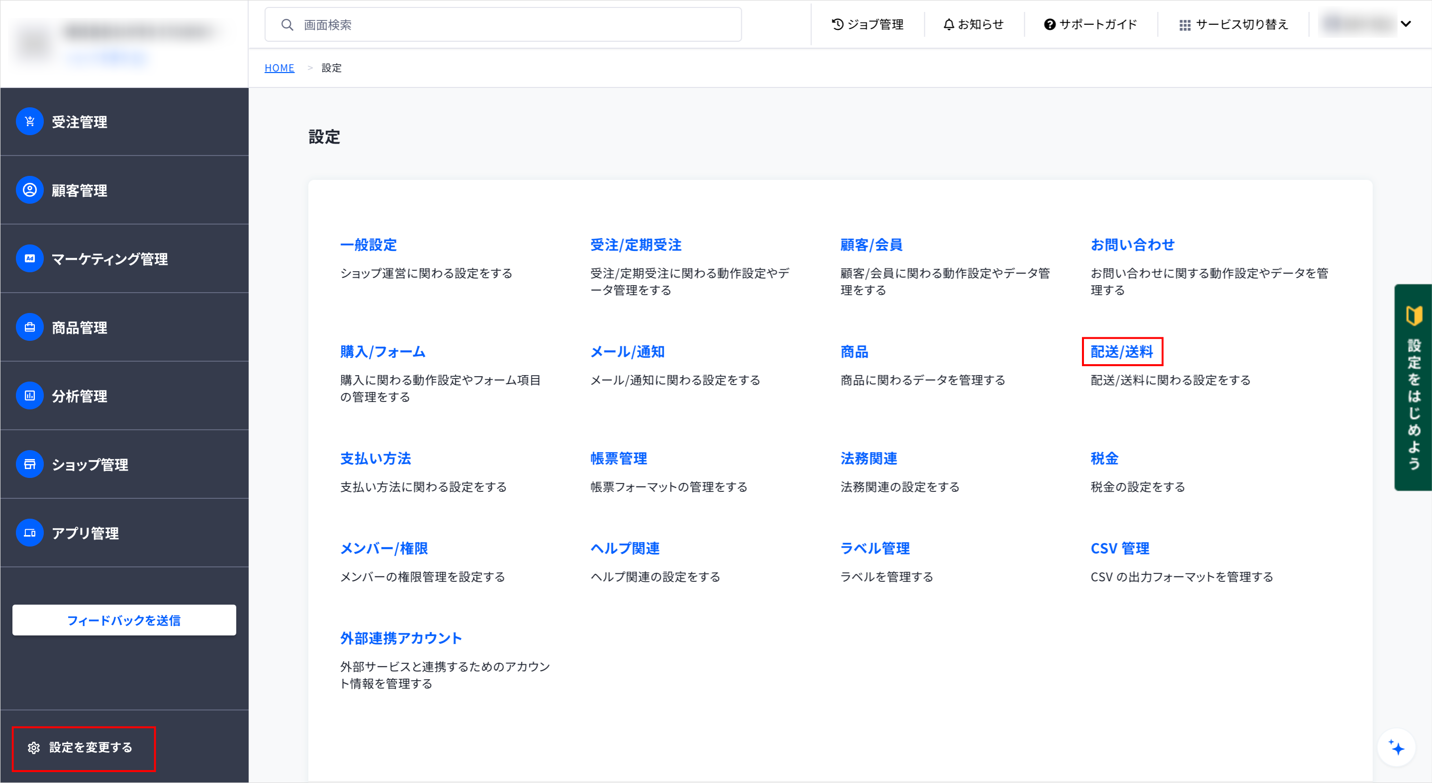Send feedback with フィードバックを送信 button

tap(124, 621)
